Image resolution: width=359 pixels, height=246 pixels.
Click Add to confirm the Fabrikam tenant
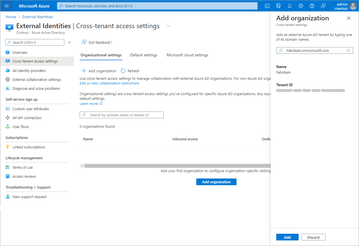tap(287, 237)
